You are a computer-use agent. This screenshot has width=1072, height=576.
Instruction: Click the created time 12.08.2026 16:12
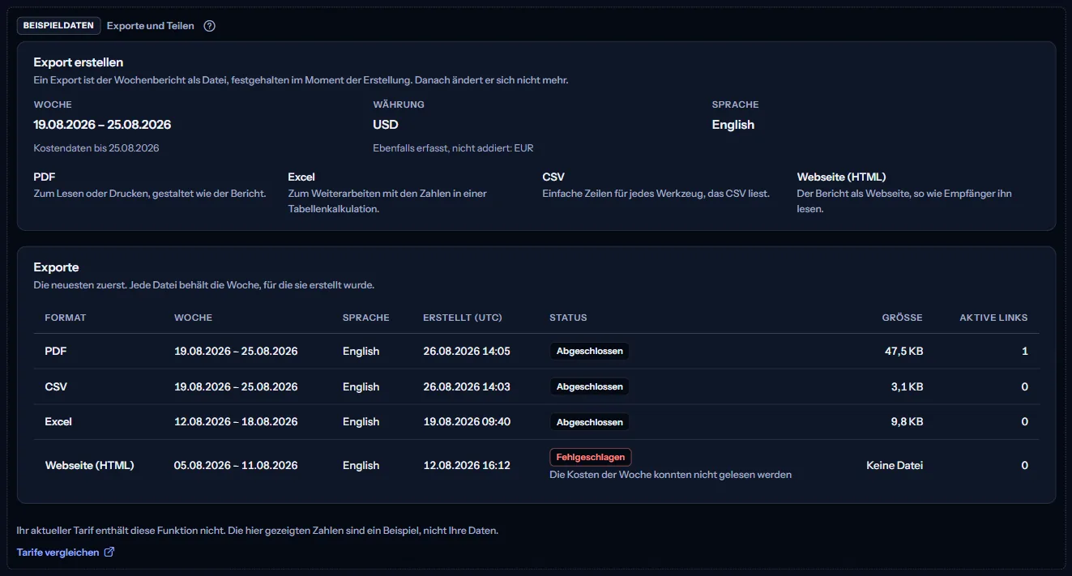click(467, 466)
